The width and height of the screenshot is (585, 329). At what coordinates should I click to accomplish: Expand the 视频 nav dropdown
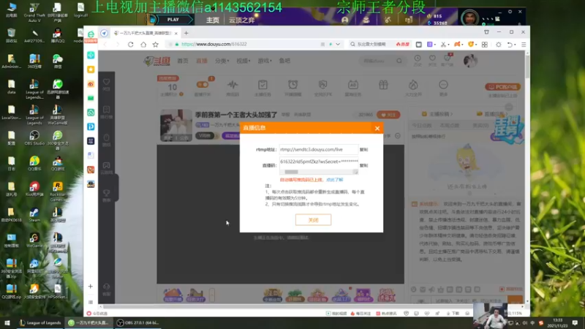[x=244, y=61]
